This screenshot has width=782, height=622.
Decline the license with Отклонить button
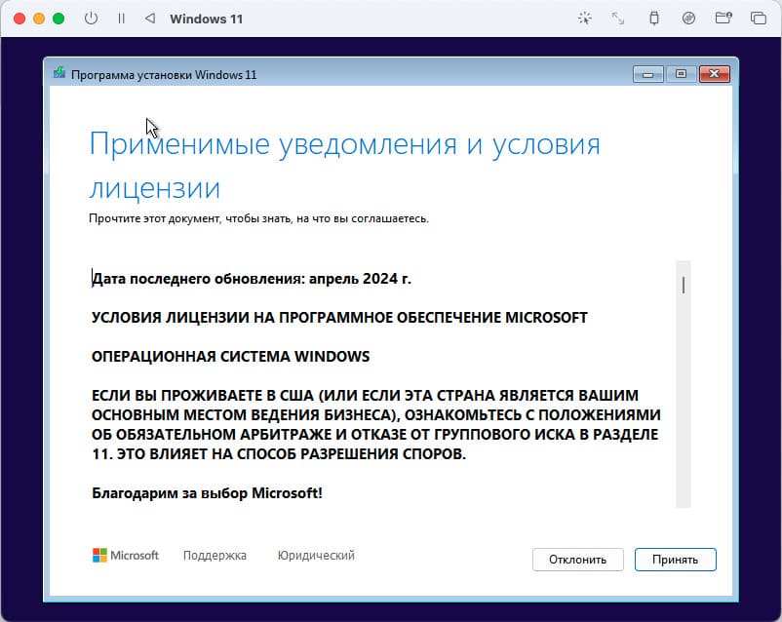(577, 560)
